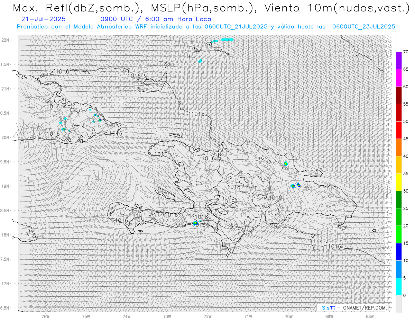
Task: Click the 50 value on the color scale
Action: [x=406, y=122]
